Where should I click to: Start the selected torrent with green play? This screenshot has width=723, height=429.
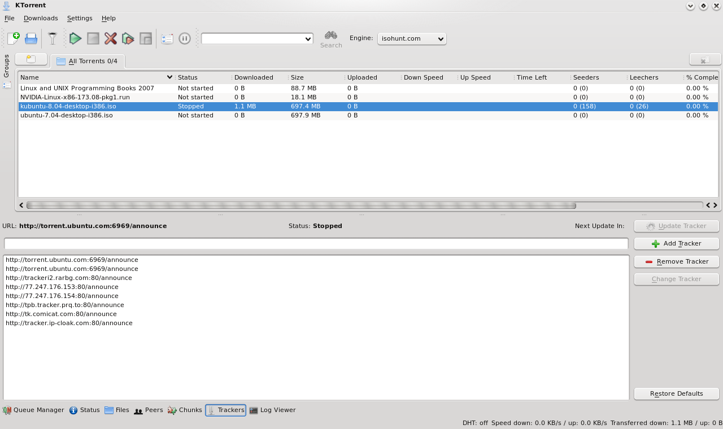point(76,38)
